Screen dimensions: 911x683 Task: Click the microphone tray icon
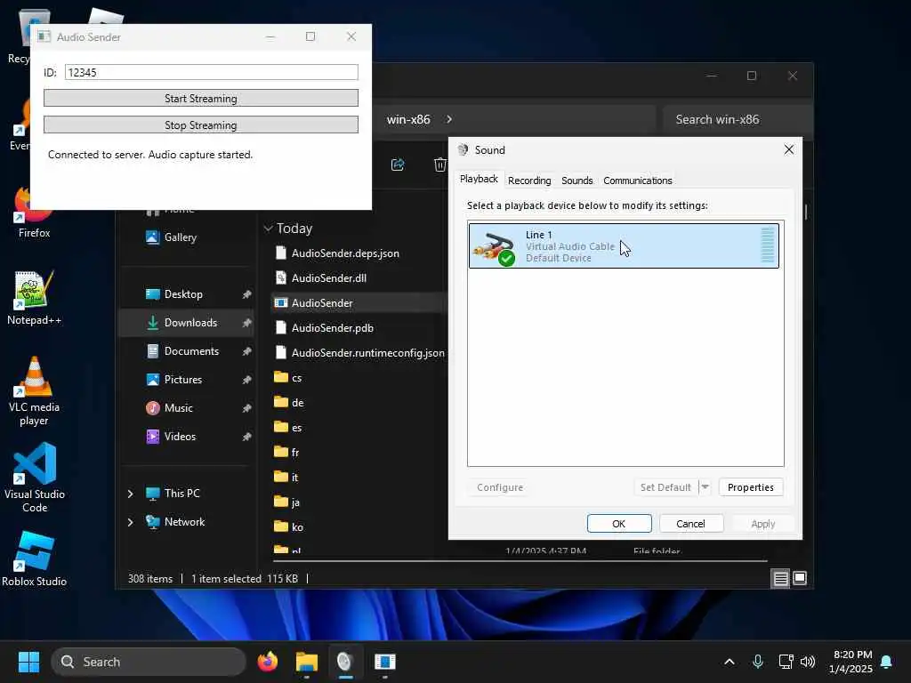(x=758, y=662)
